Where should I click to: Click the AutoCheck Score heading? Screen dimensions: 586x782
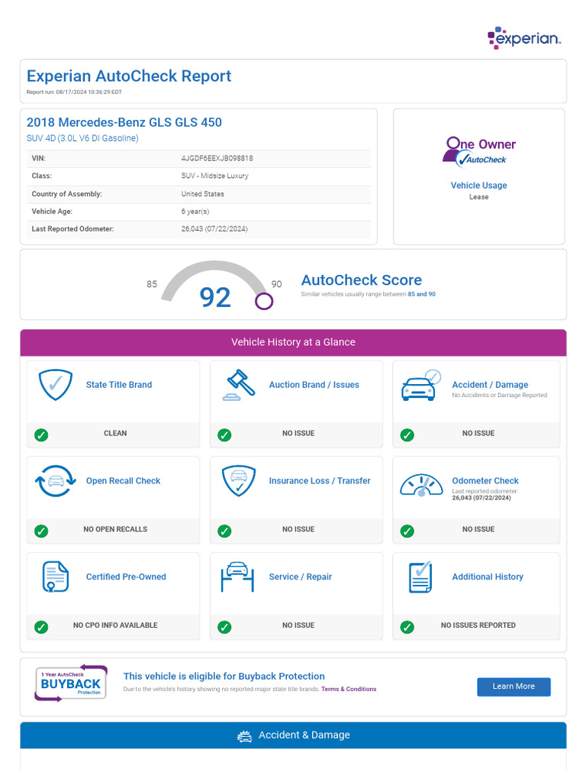361,280
